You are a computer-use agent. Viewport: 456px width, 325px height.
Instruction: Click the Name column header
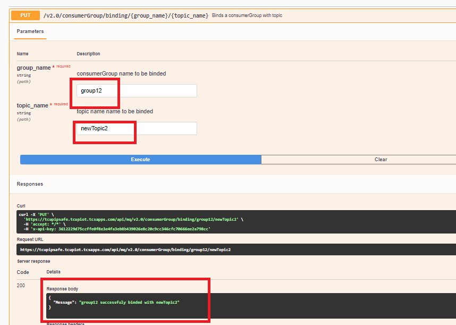click(22, 54)
